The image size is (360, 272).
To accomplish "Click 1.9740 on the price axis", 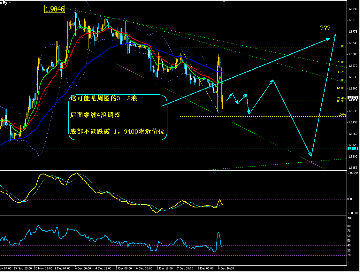I will pyautogui.click(x=353, y=43).
